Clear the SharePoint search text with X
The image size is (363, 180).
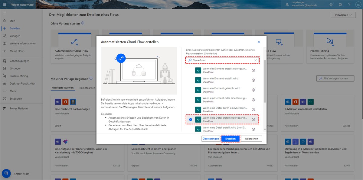pyautogui.click(x=256, y=60)
